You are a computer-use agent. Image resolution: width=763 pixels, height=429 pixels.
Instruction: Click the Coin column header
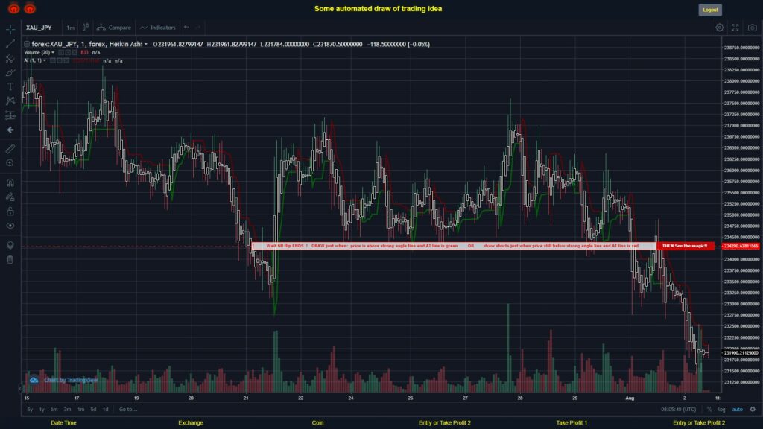coord(317,423)
